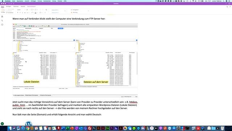
Task: Open the font name dropdown
Action: coord(21,10)
